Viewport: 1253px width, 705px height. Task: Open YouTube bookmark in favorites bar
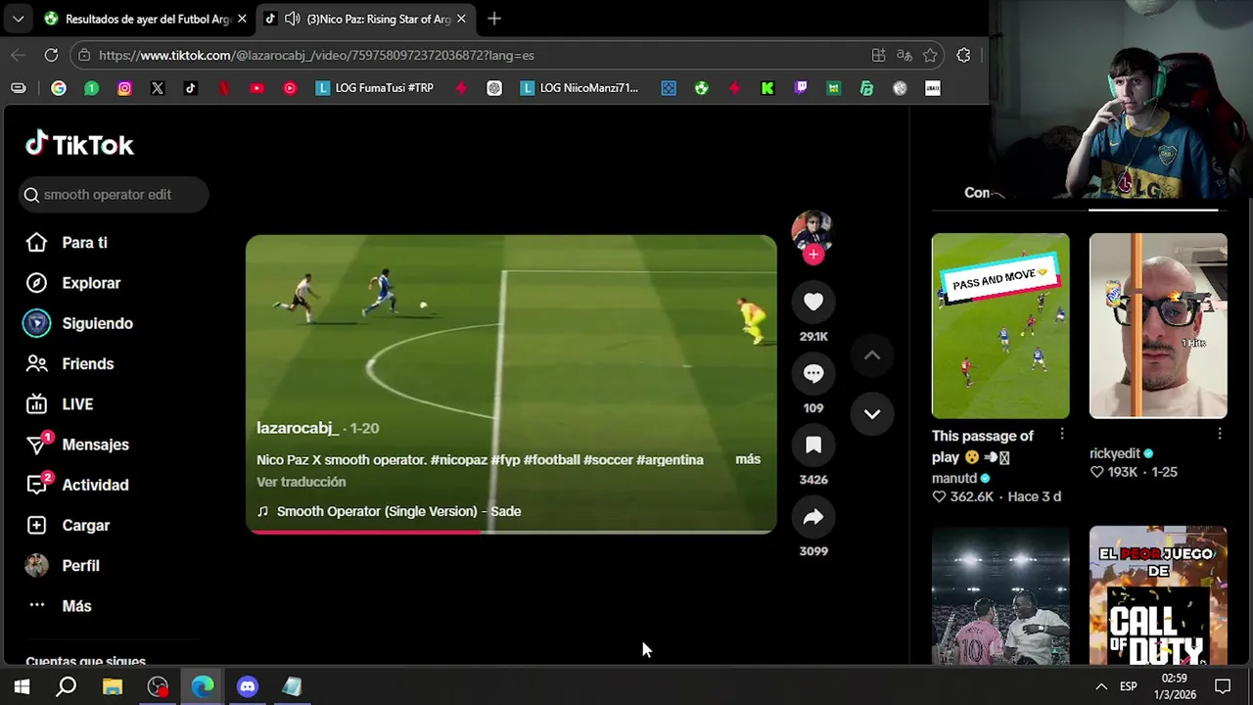[256, 88]
